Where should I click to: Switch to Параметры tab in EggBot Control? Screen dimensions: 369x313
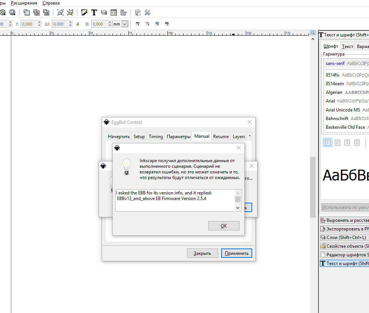pos(178,137)
